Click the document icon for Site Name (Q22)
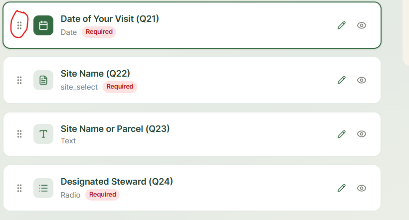The width and height of the screenshot is (409, 220). [43, 80]
